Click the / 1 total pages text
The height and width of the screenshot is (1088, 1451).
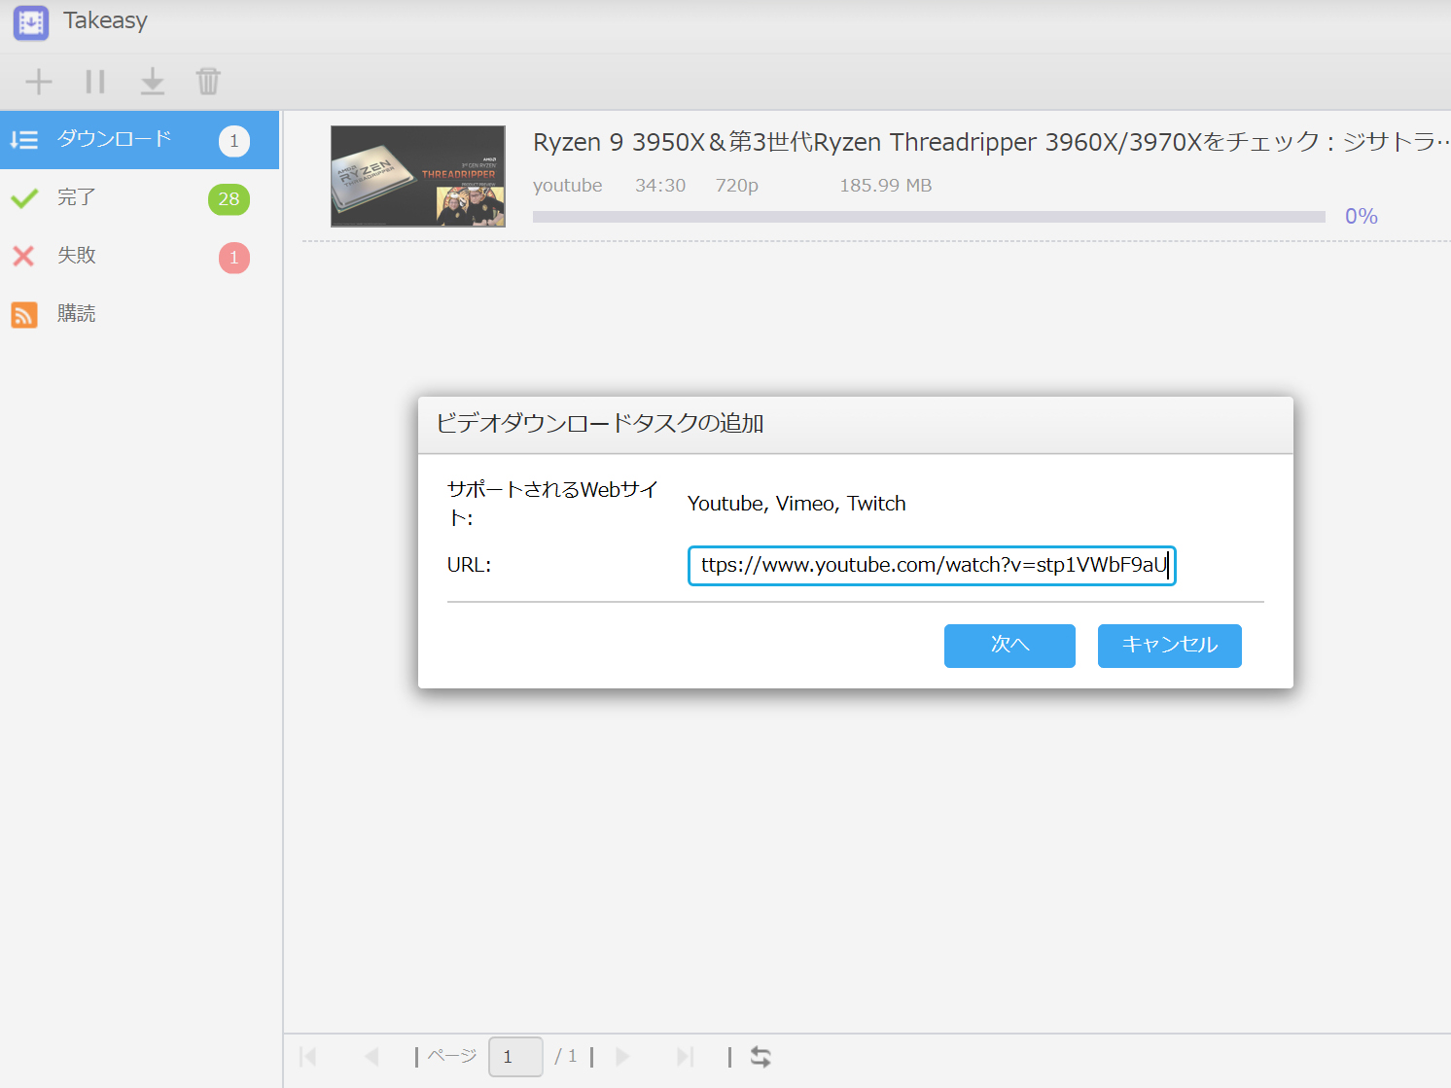coord(566,1057)
